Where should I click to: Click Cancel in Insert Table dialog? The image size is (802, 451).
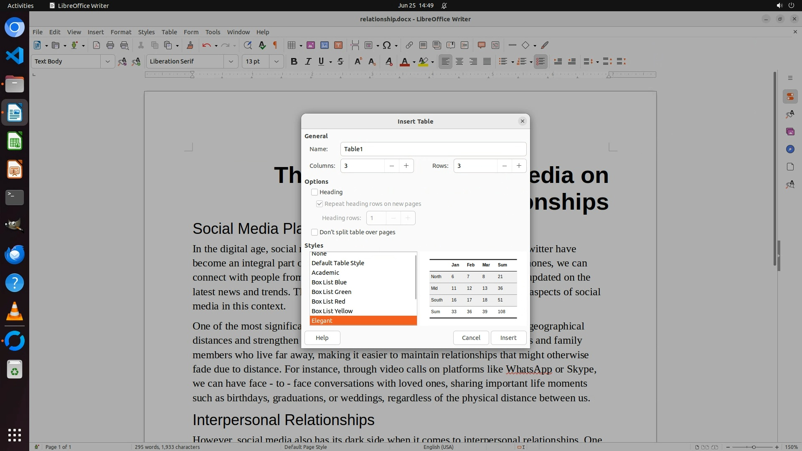471,338
